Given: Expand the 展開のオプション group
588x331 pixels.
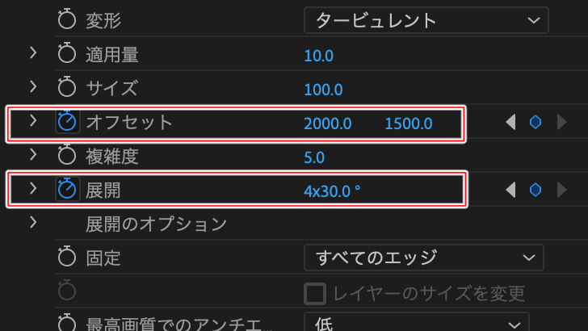Looking at the screenshot, I should coord(33,222).
